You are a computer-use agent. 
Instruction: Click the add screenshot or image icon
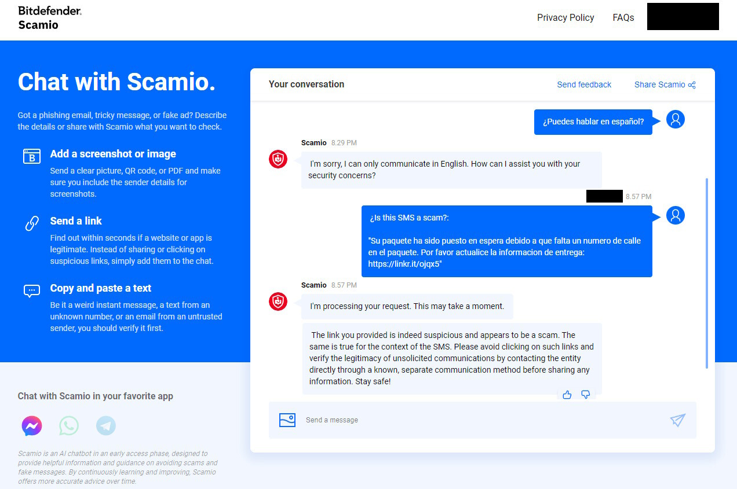31,156
